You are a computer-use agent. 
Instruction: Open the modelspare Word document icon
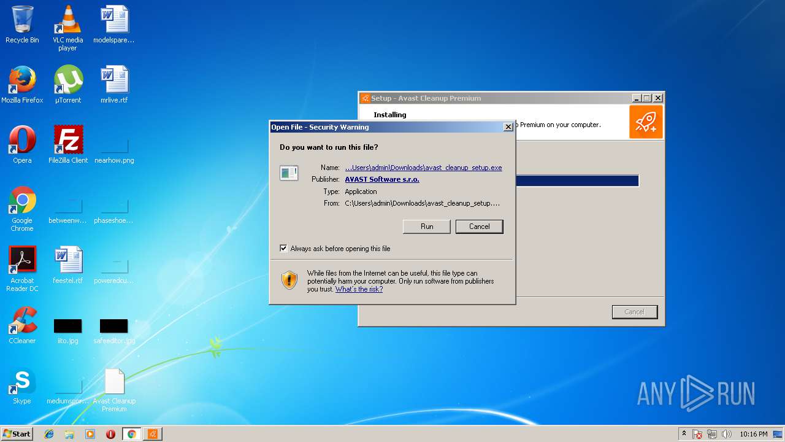[x=113, y=25]
